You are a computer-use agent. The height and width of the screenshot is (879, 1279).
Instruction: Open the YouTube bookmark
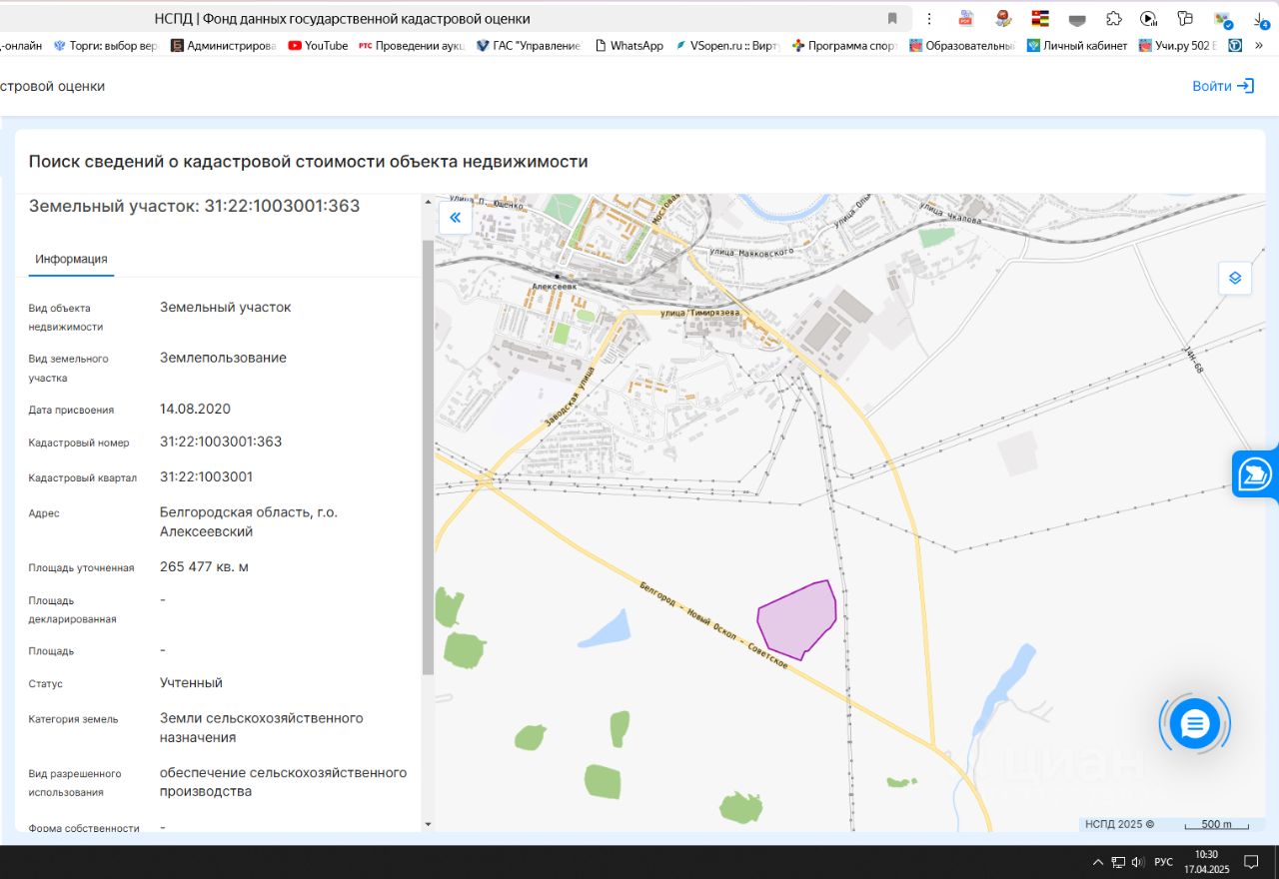(318, 46)
